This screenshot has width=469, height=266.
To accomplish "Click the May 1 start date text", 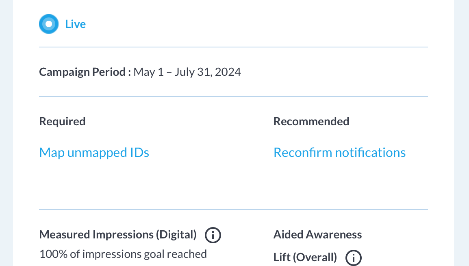I will tap(149, 72).
